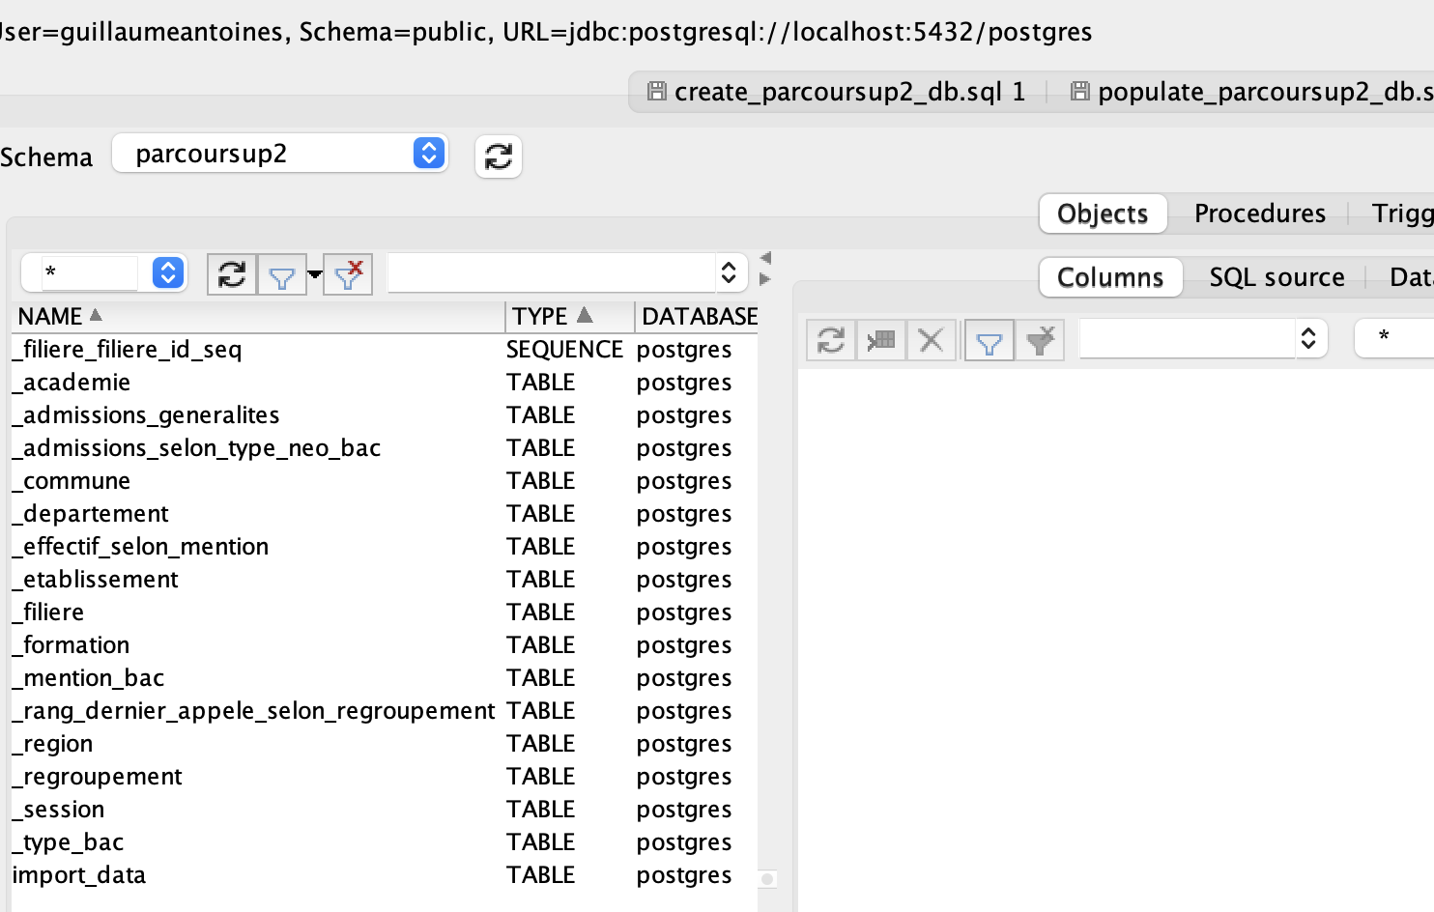Open the object list filter text combo box

[x=567, y=273]
